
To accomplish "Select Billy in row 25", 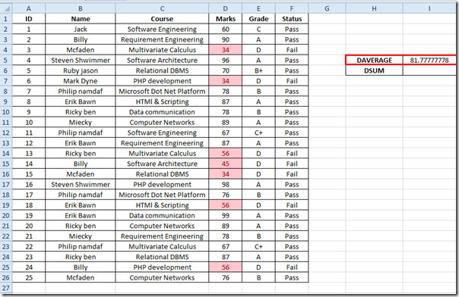I will [x=81, y=267].
